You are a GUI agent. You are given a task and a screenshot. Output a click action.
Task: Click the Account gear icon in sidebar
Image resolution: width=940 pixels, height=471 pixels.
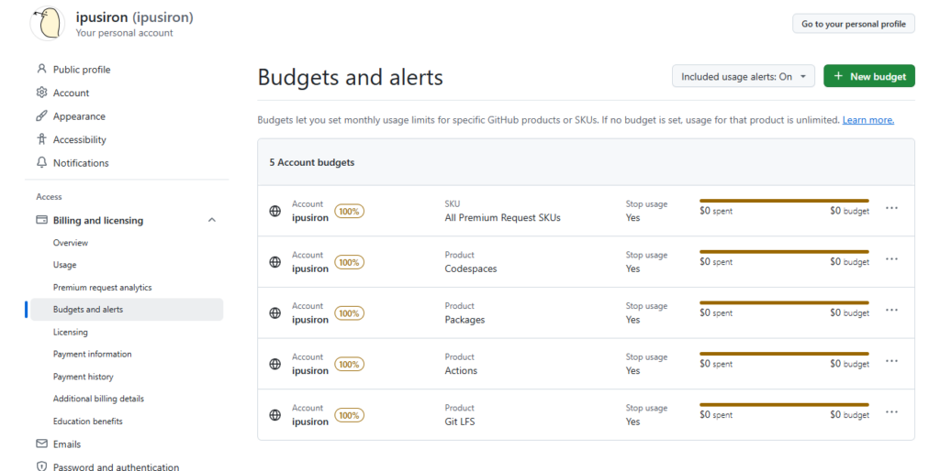(x=41, y=93)
